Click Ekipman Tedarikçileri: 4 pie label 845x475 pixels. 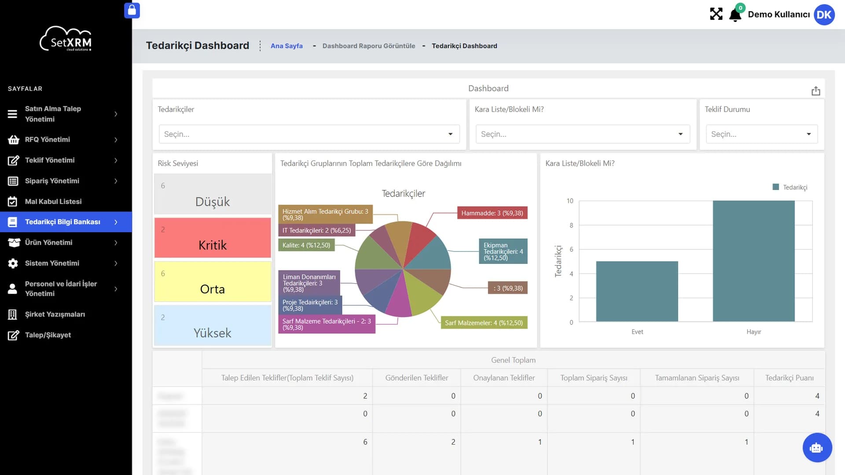tap(503, 251)
